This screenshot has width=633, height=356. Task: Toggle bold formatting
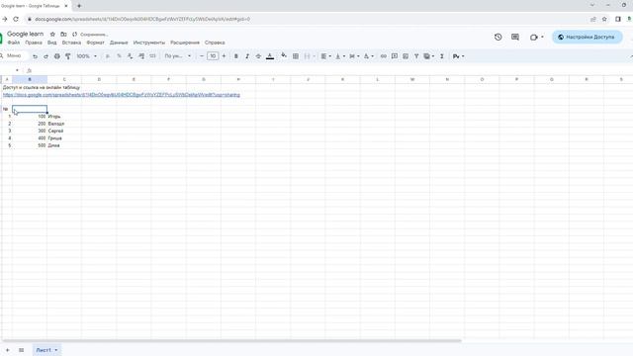coord(236,56)
